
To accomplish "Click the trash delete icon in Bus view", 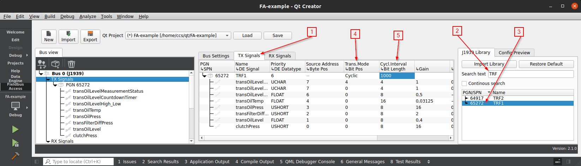I will 71,64.
